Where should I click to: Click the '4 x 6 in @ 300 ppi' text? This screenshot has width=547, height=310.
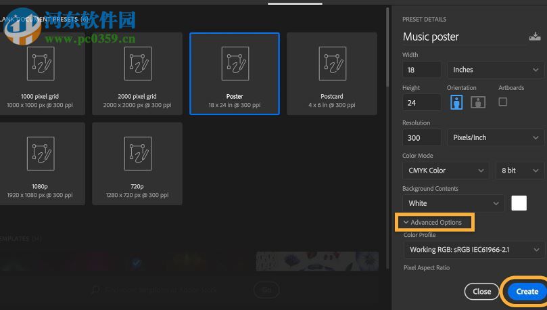click(332, 105)
